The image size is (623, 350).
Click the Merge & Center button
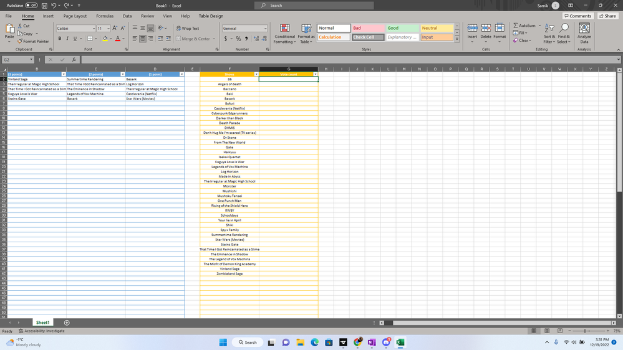pos(193,39)
